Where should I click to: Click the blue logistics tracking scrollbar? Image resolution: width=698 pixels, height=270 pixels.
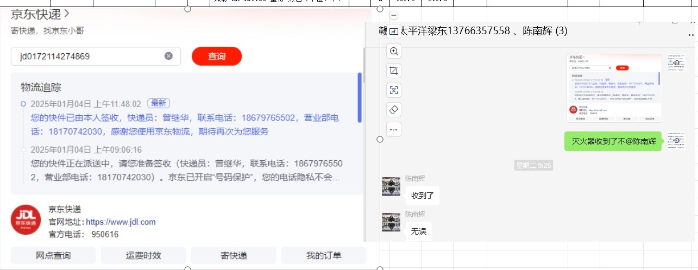(x=360, y=97)
